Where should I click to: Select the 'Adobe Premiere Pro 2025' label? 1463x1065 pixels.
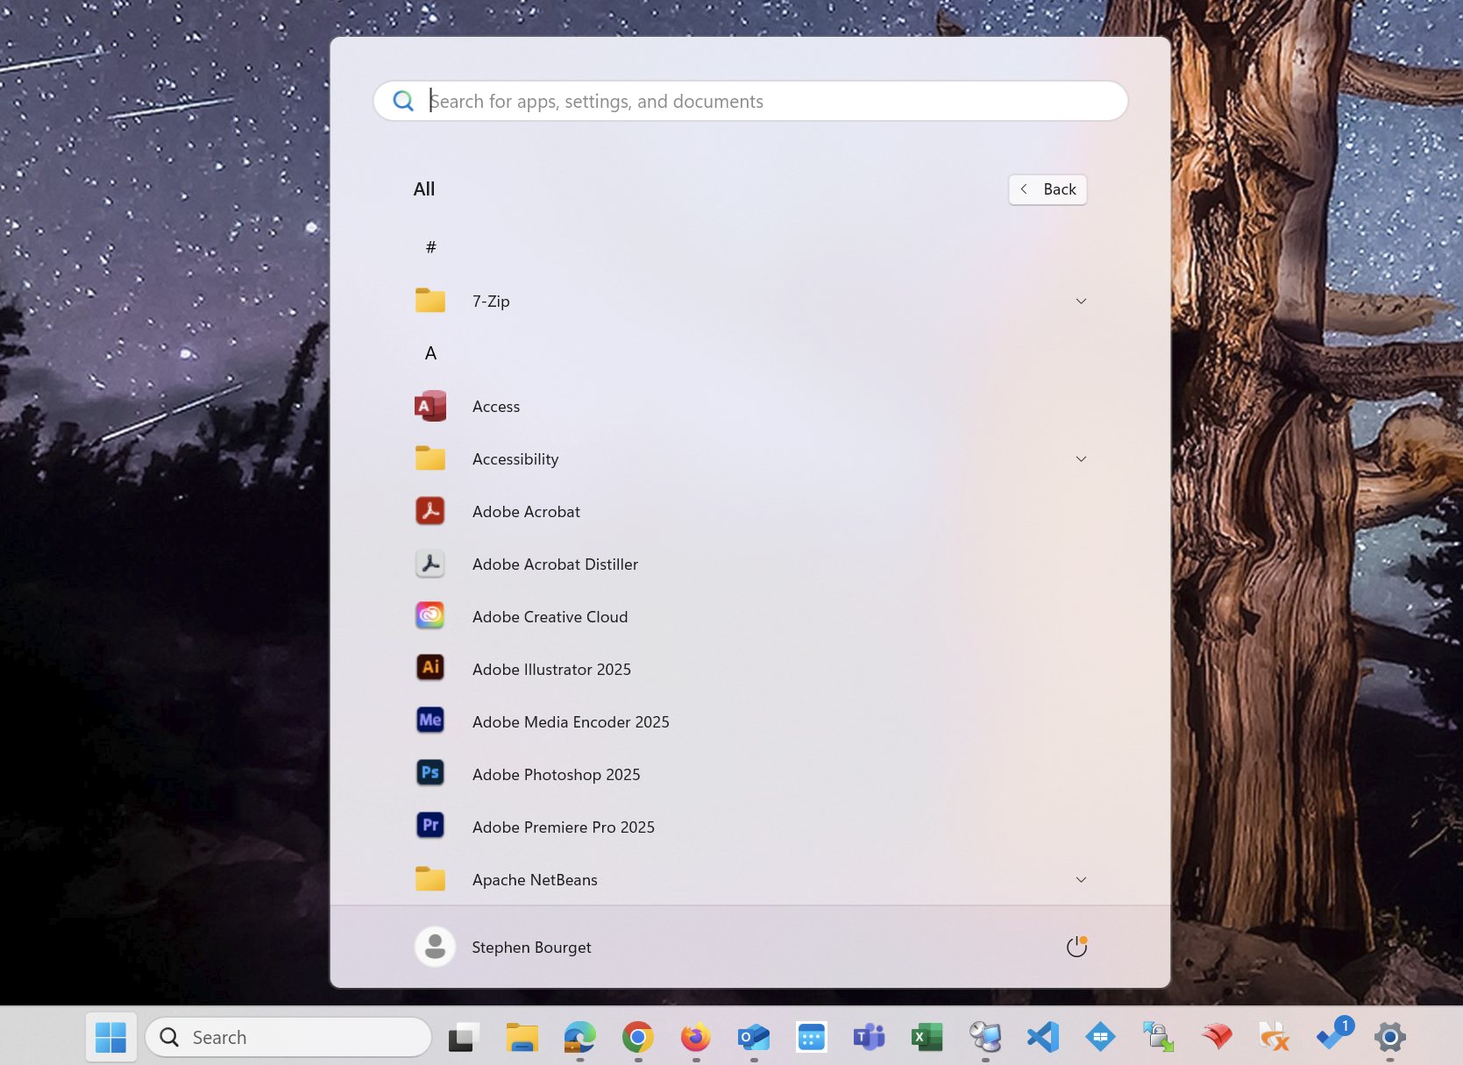point(563,827)
